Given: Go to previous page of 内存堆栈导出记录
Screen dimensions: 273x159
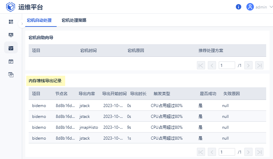Looking at the screenshot, I should 212,152.
